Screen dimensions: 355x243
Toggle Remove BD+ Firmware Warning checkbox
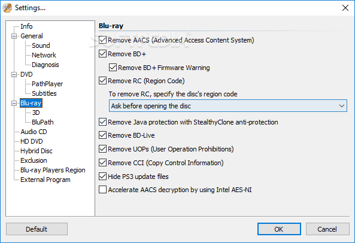113,68
